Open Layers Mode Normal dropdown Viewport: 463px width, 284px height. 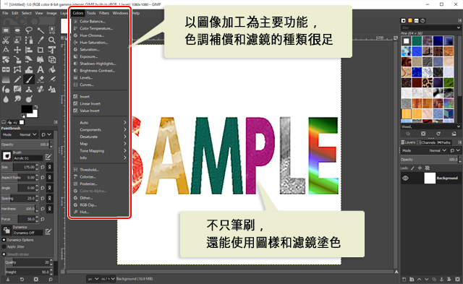(x=425, y=150)
